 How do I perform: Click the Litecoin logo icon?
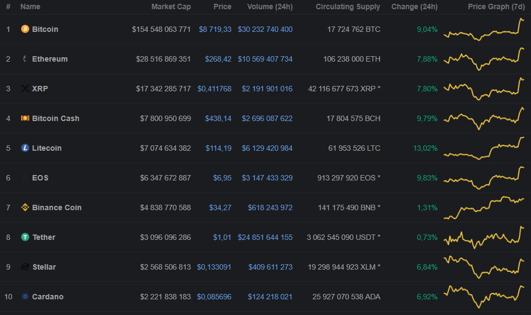[x=25, y=148]
